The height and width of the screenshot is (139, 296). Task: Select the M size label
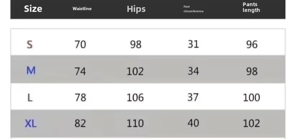pos(31,71)
